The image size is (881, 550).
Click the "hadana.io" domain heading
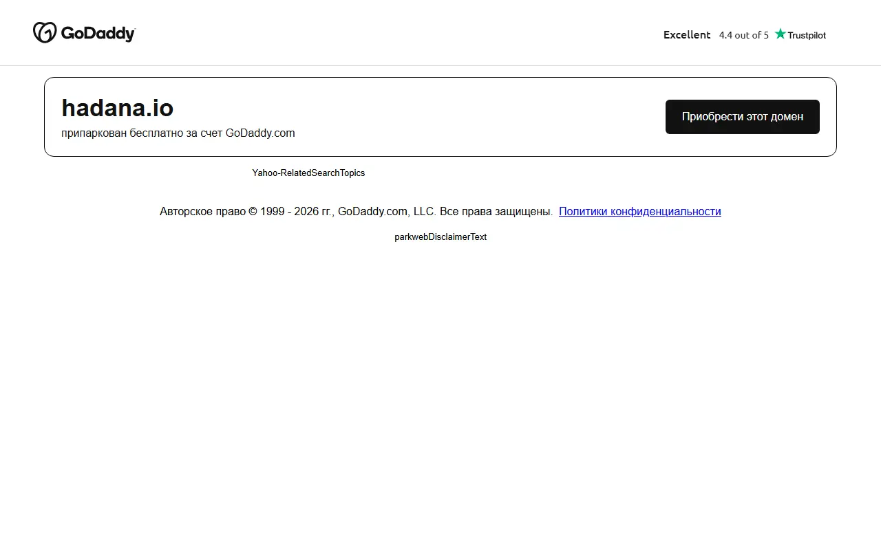(118, 108)
